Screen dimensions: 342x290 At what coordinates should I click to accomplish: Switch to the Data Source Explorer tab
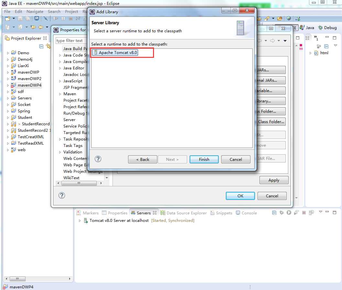coord(184,213)
